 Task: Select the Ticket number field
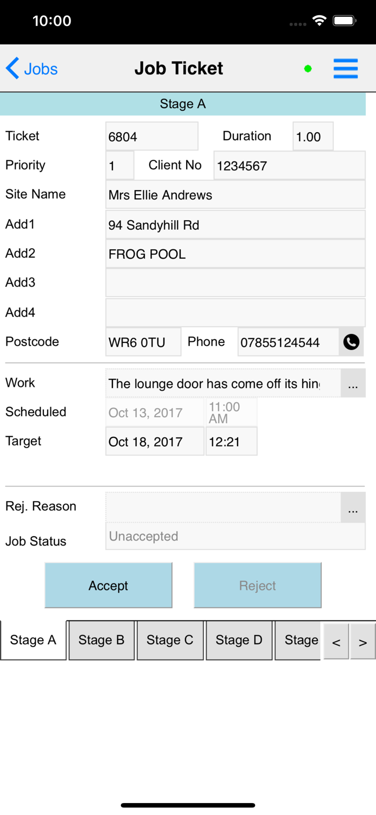152,136
